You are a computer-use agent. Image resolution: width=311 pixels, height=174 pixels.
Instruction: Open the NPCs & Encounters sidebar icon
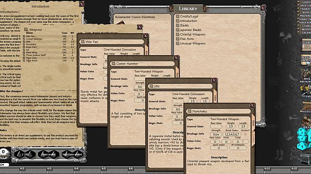click(306, 76)
